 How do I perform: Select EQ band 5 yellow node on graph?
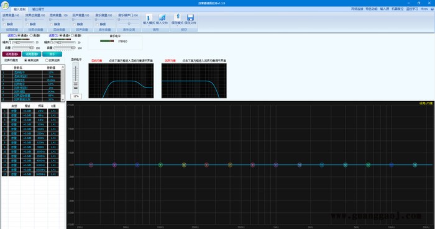click(x=184, y=164)
